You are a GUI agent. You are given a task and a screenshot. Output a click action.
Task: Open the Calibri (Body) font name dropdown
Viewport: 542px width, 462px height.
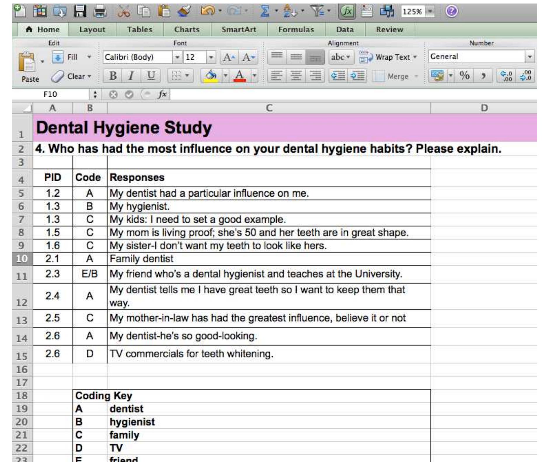(177, 57)
